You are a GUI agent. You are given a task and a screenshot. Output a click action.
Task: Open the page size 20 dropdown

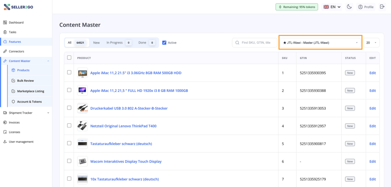click(x=371, y=43)
